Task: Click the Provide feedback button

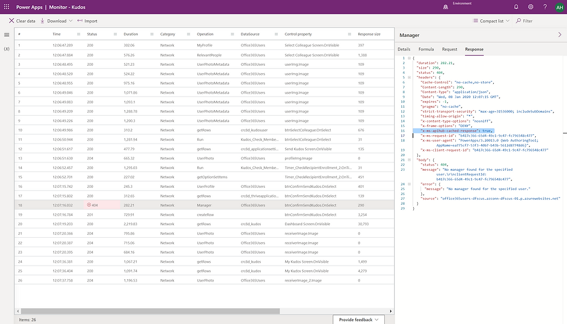Action: pyautogui.click(x=359, y=319)
